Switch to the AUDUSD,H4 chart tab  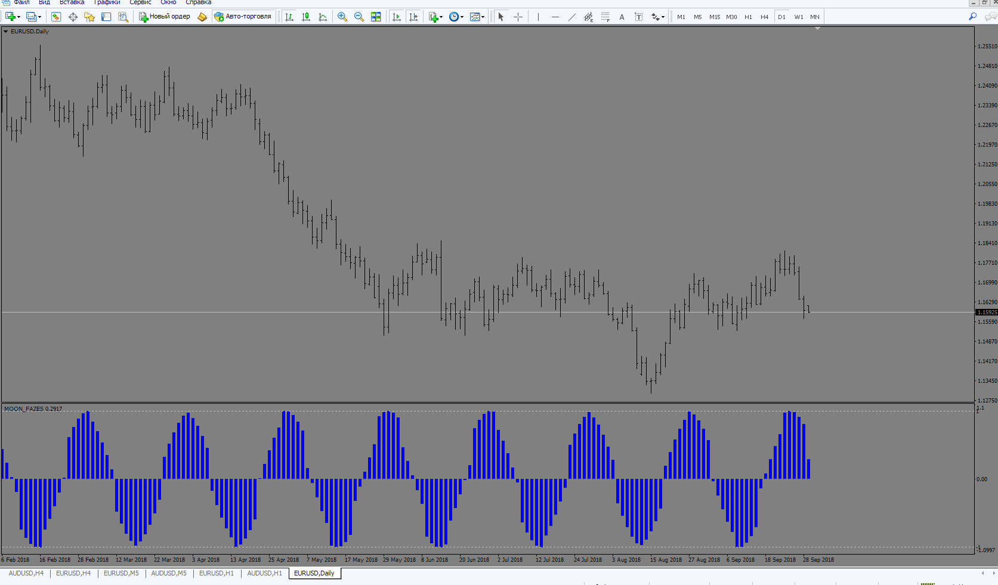pyautogui.click(x=26, y=573)
